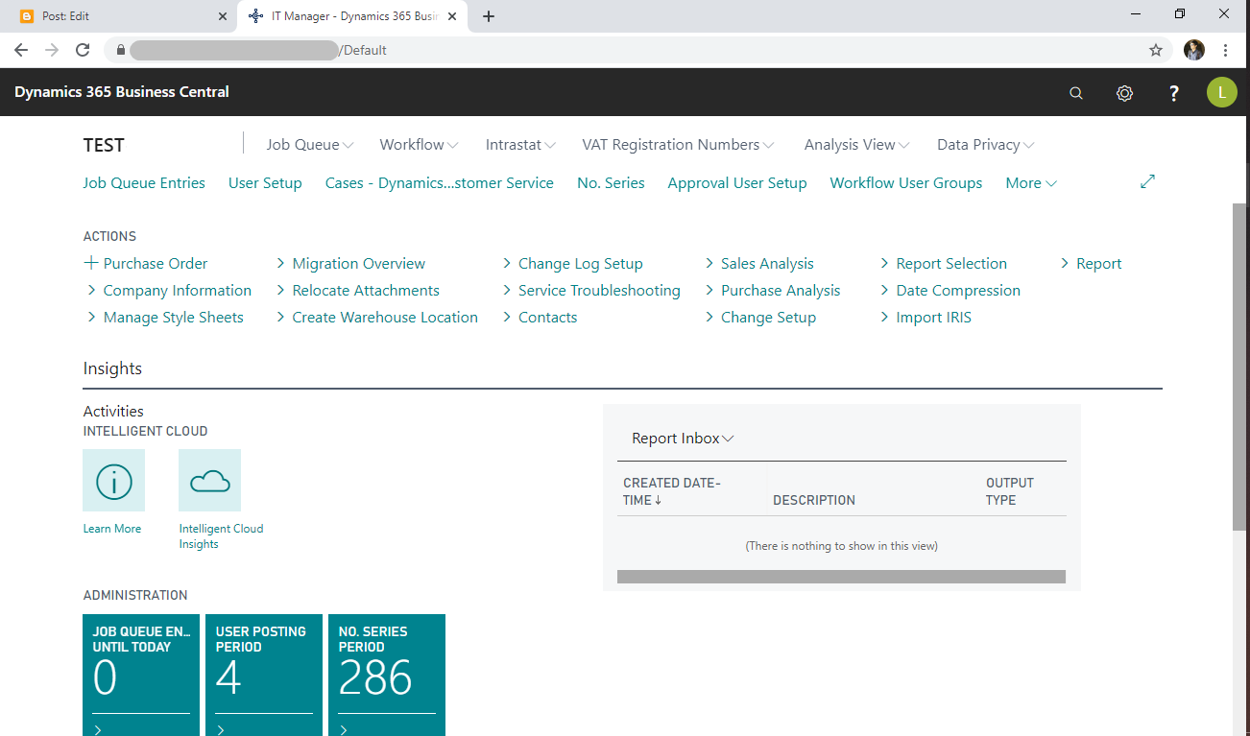1250x736 pixels.
Task: Open the Job Queue Entries Until Today tile
Action: 141,676
